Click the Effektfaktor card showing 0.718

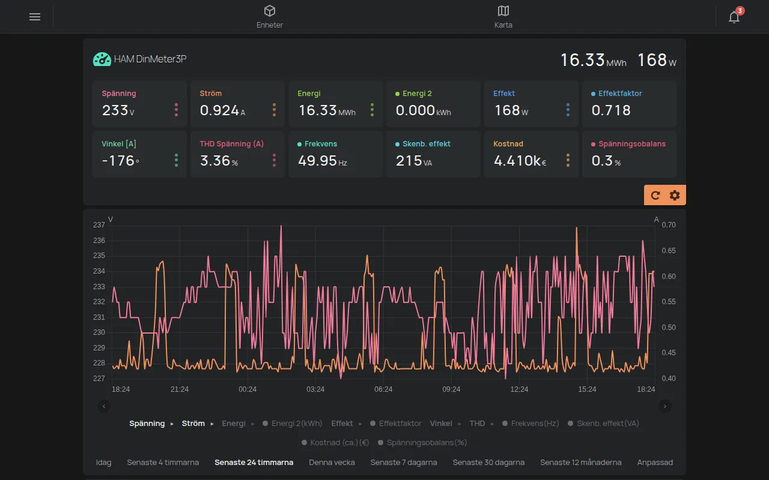pyautogui.click(x=629, y=104)
